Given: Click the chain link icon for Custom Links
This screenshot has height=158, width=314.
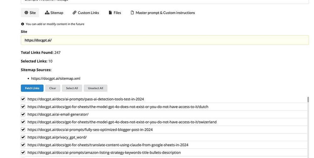Looking at the screenshot, I should (x=74, y=13).
